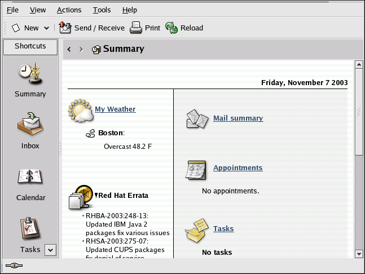
Task: Go back with the left navigation arrow
Action: click(x=69, y=49)
